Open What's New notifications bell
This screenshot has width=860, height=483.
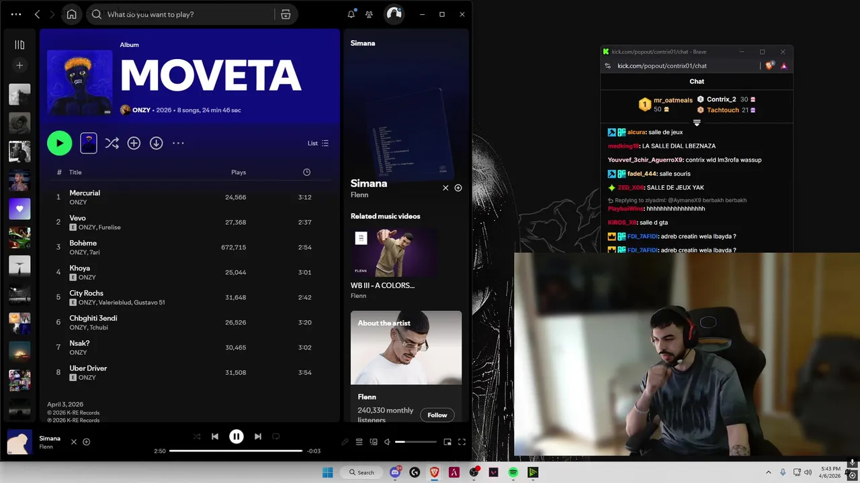(x=351, y=14)
